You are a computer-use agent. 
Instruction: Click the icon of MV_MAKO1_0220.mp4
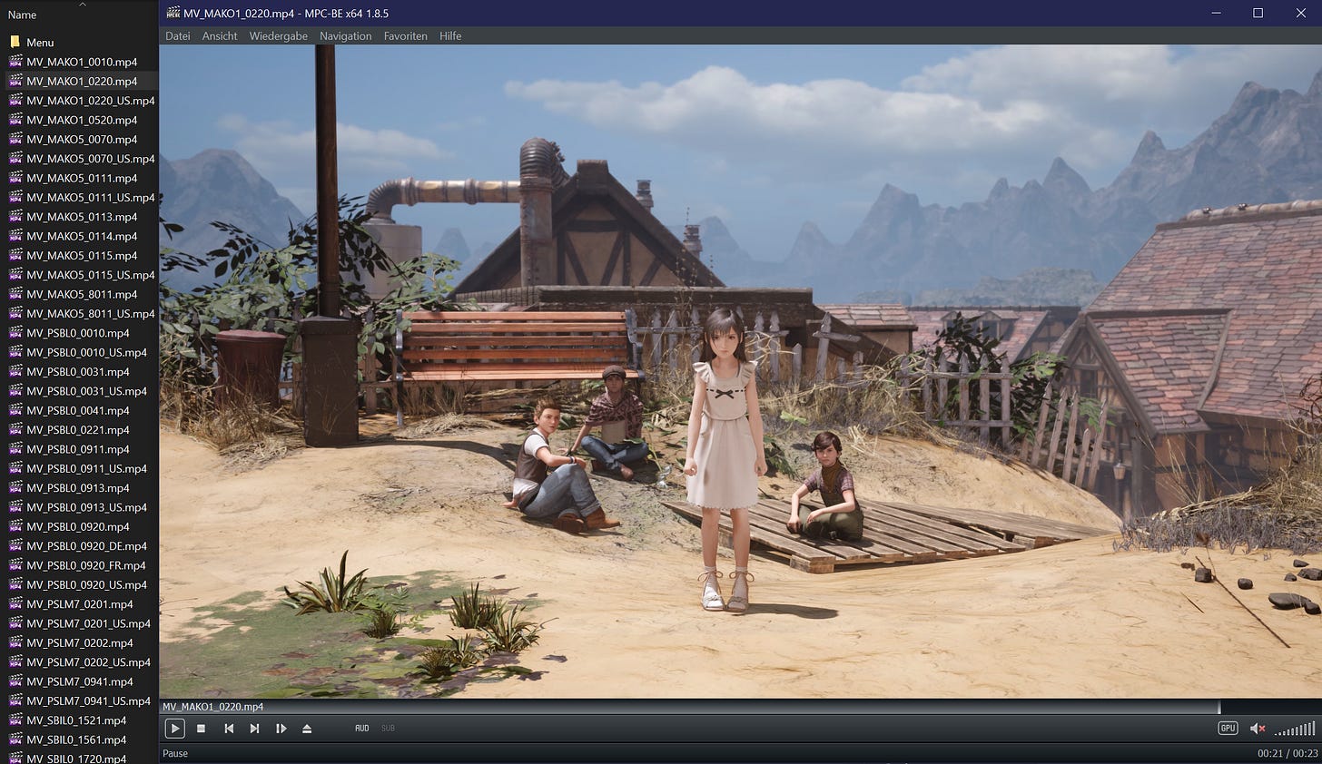click(15, 81)
